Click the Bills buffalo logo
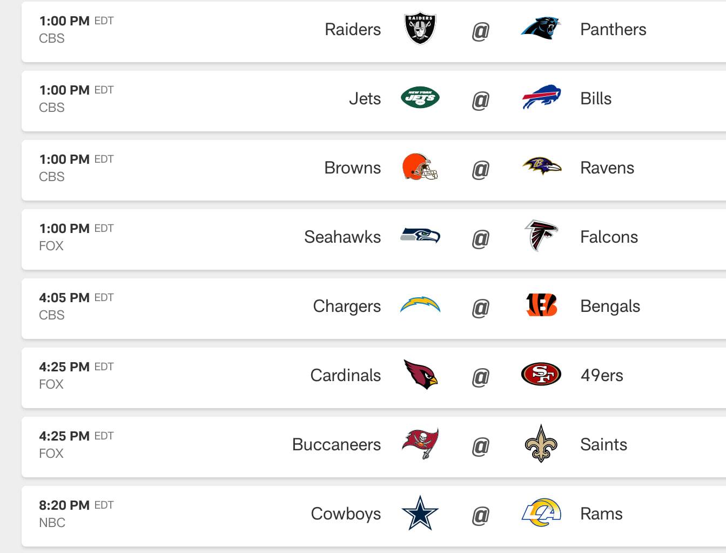Viewport: 726px width, 553px height. pos(541,97)
